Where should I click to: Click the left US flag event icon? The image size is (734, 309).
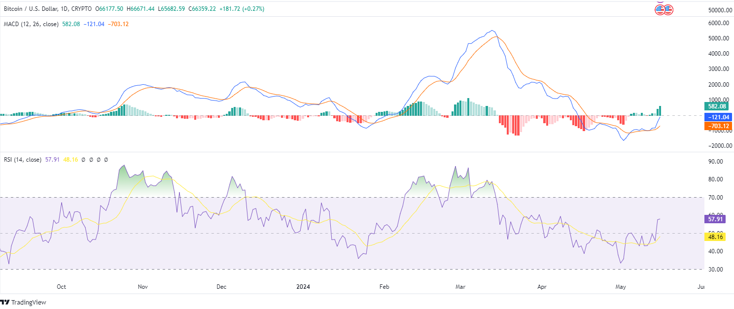coord(660,10)
